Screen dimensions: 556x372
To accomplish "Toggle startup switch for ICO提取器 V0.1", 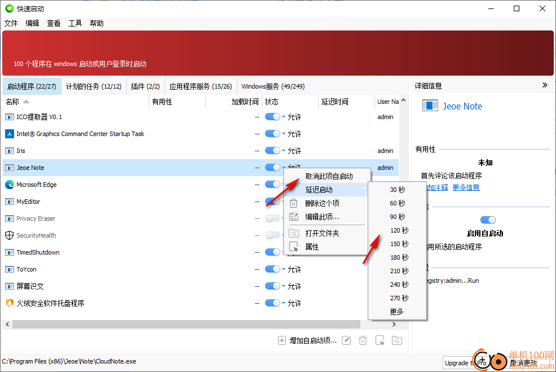I will pyautogui.click(x=272, y=117).
